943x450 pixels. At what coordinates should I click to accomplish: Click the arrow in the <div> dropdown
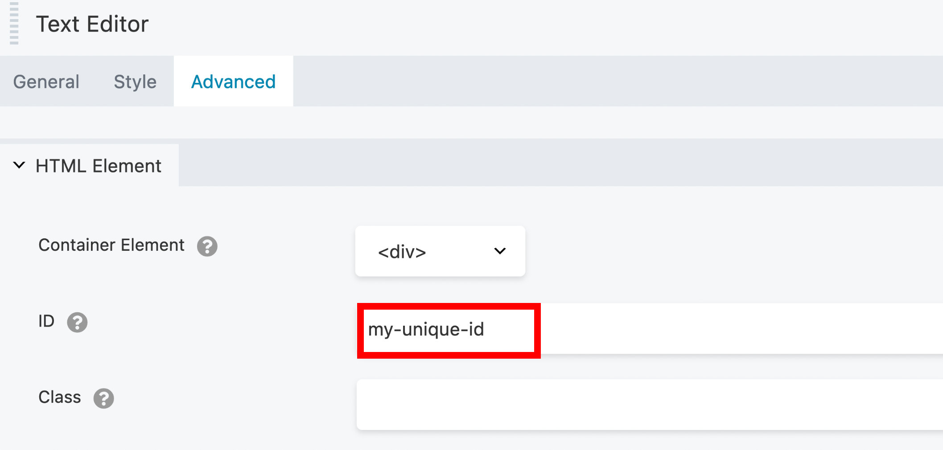pyautogui.click(x=500, y=251)
